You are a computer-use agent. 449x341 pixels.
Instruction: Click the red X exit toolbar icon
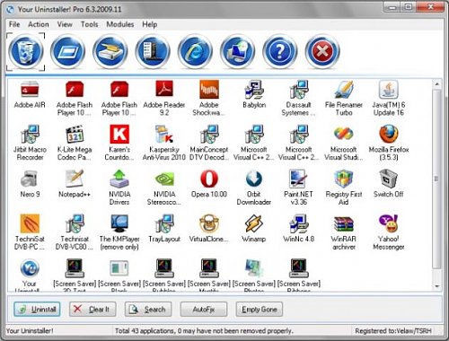[322, 51]
